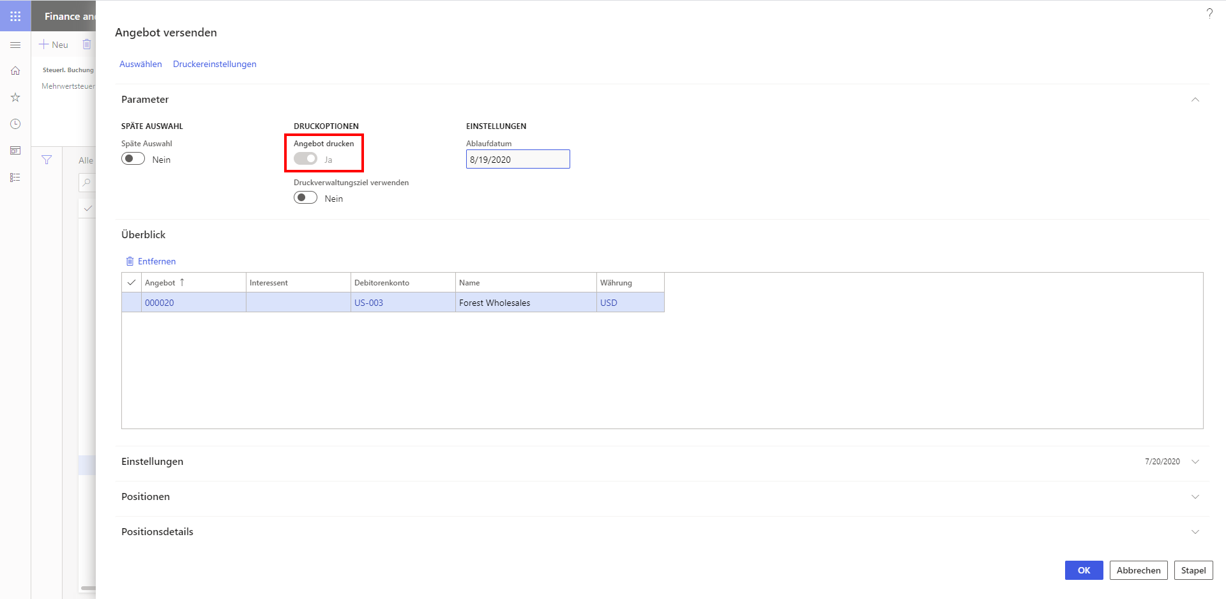Open the Auswählen menu item
The width and height of the screenshot is (1226, 599).
click(140, 64)
